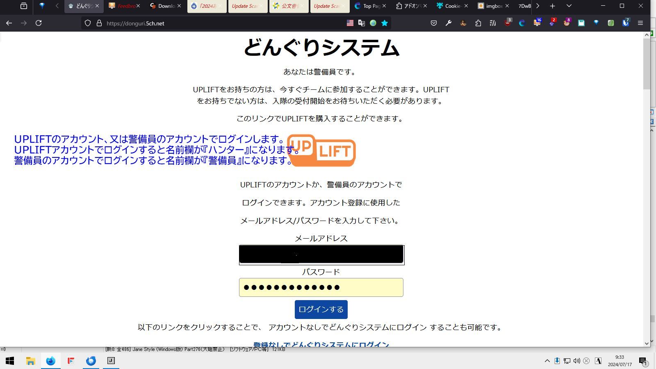Open a new tab with plus icon
Viewport: 656px width, 369px height.
pos(552,6)
